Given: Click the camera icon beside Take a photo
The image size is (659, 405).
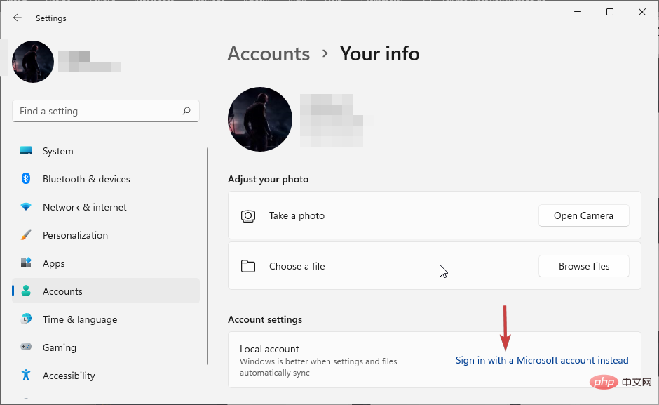Looking at the screenshot, I should 248,216.
